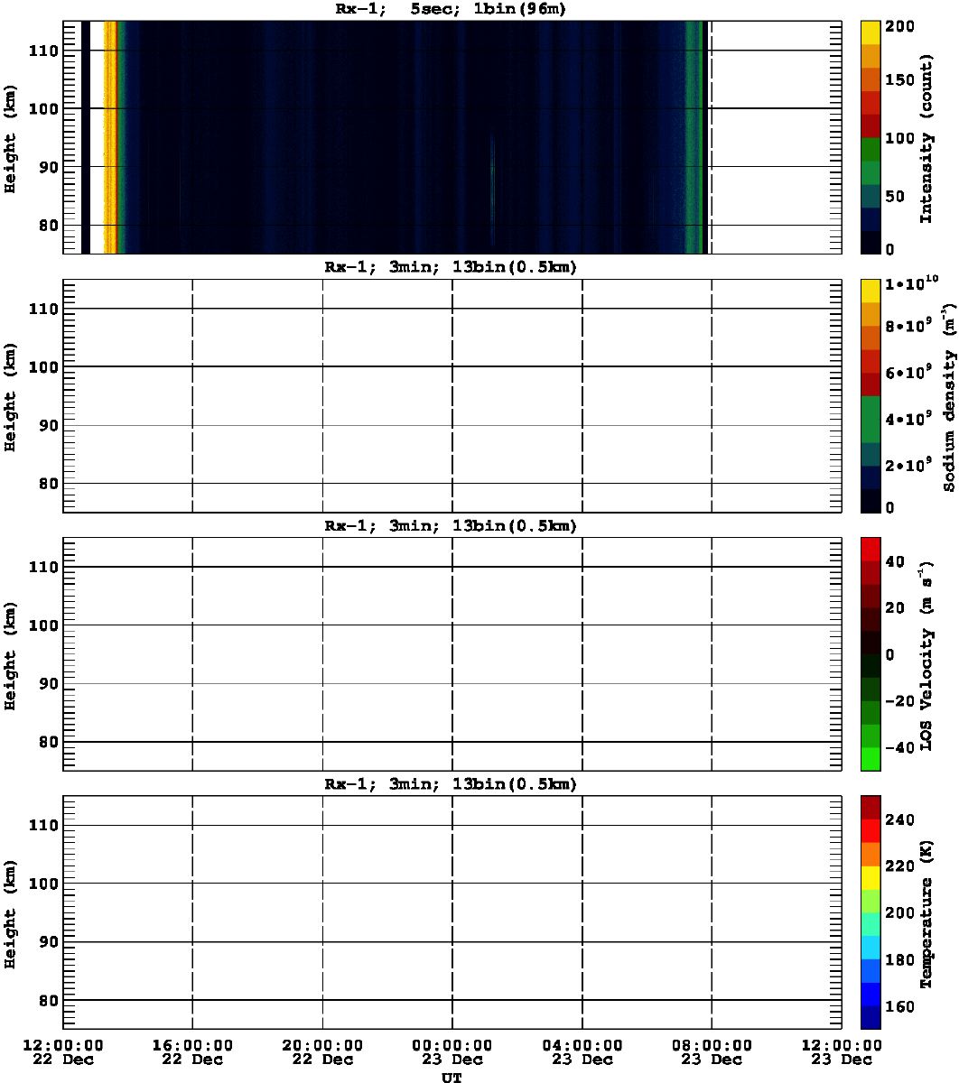
Task: Click the title 'Rx-1; 5sec; 1bin(96m)'
Action: click(451, 9)
